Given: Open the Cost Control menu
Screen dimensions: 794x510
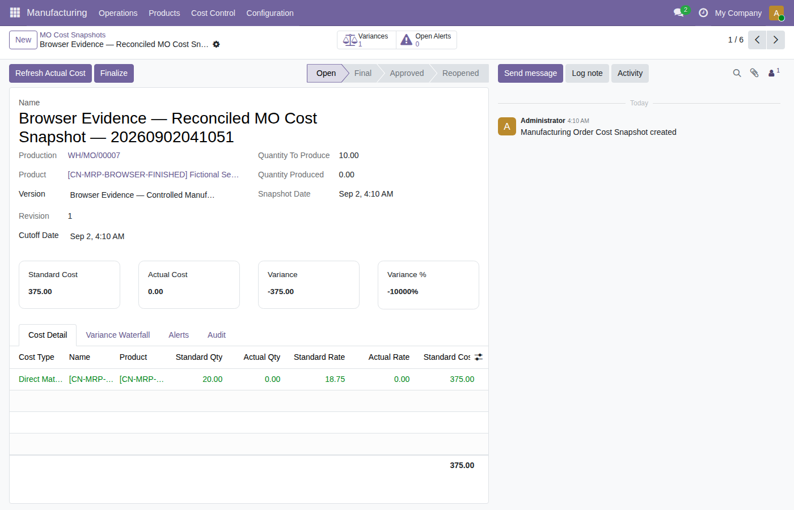Looking at the screenshot, I should (213, 13).
